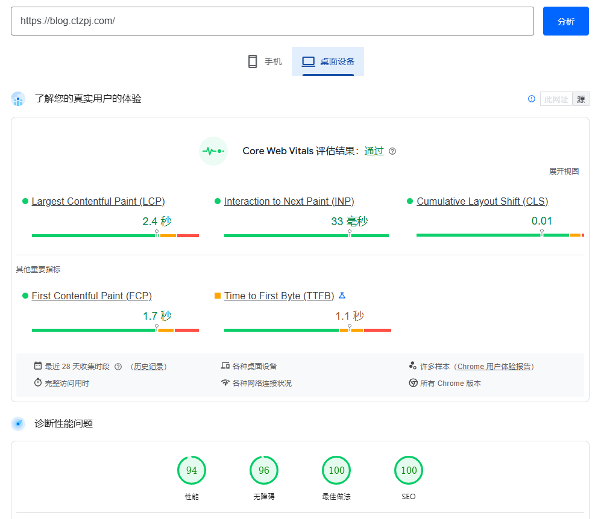Click the info icon beside 此网址
The width and height of the screenshot is (604, 519).
pos(532,99)
